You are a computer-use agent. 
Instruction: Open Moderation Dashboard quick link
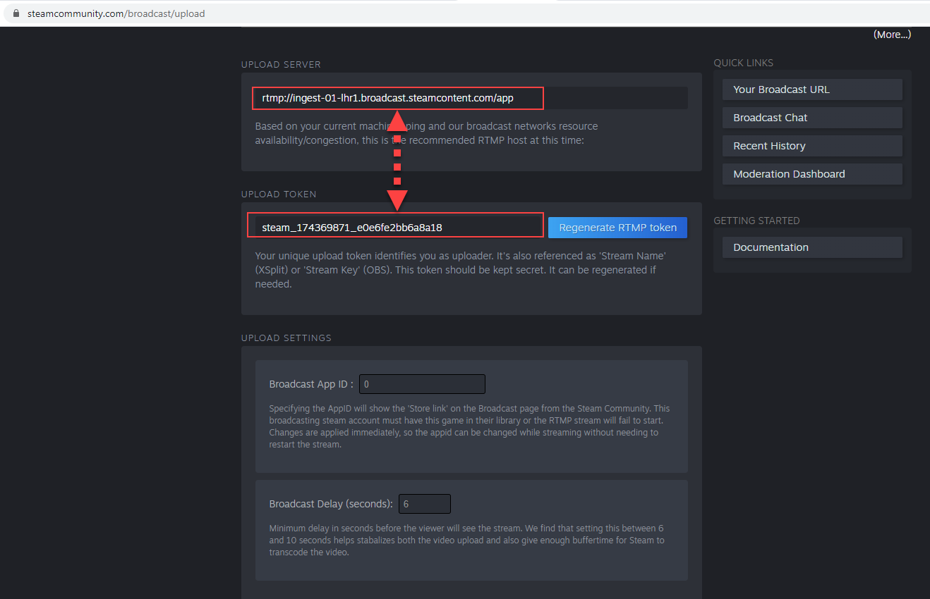click(812, 174)
